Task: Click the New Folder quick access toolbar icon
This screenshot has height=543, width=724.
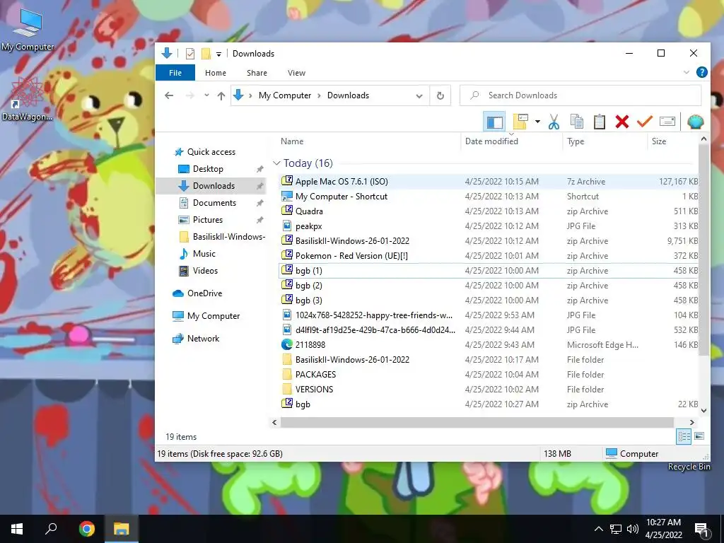Action: [206, 54]
